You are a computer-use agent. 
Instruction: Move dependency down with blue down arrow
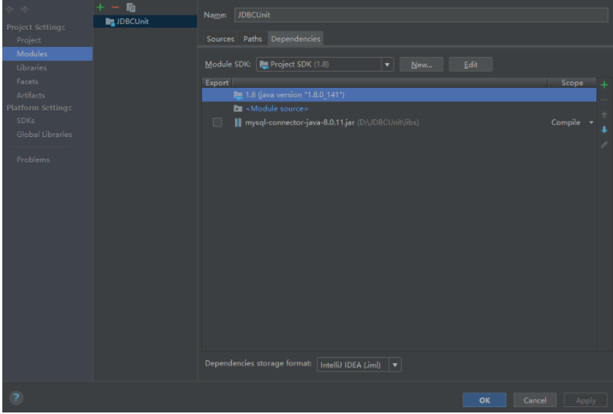[x=604, y=129]
